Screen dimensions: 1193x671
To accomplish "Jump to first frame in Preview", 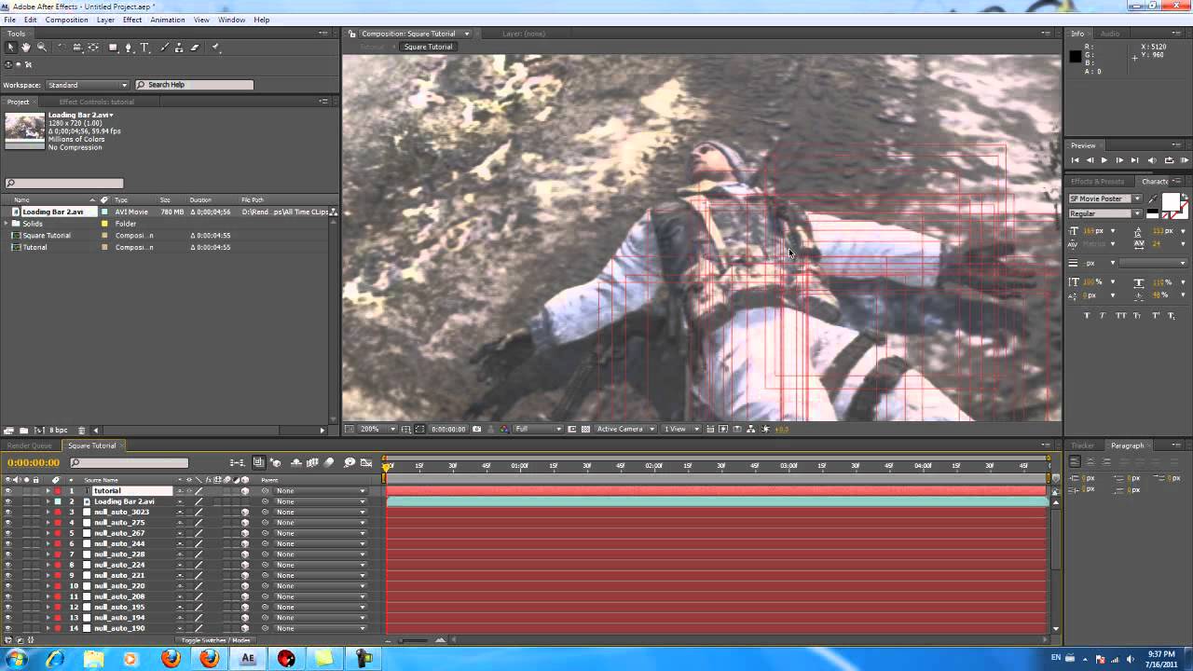I will [x=1075, y=160].
